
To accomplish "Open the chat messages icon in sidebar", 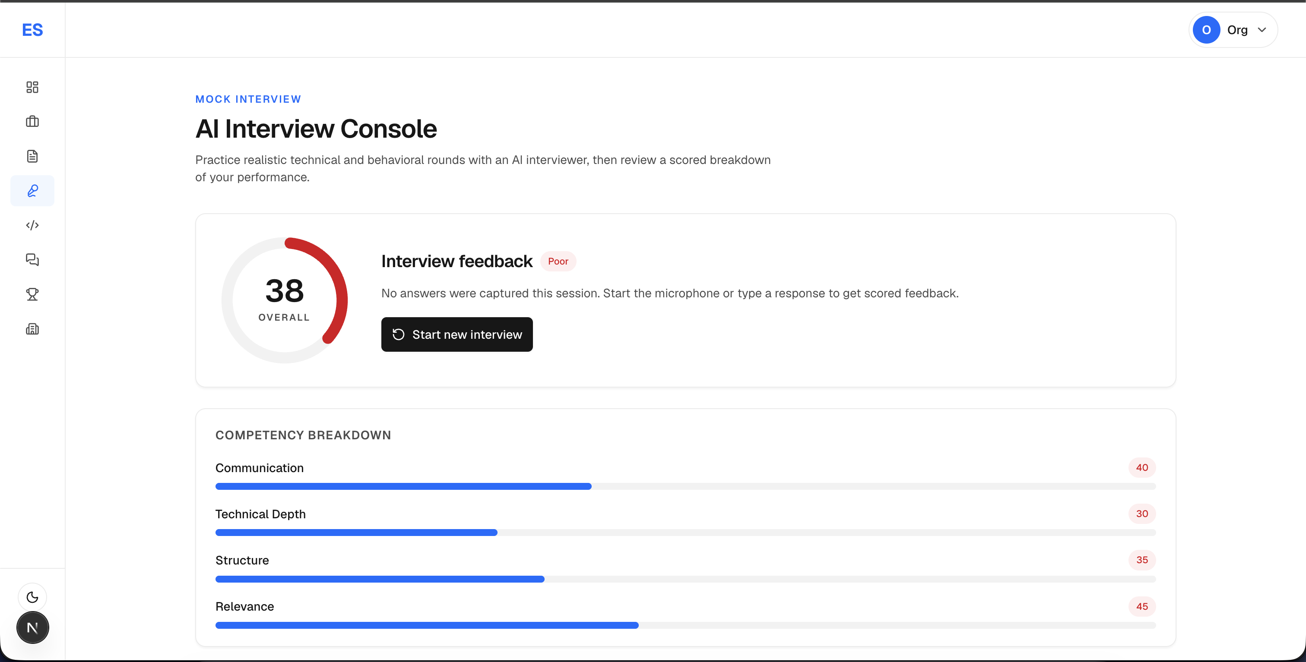I will [32, 260].
